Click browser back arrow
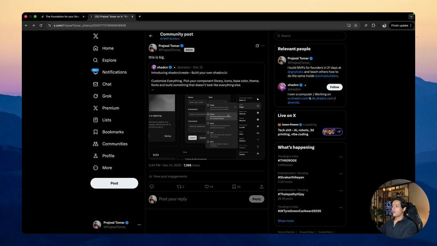This screenshot has height=246, width=437. point(26,26)
